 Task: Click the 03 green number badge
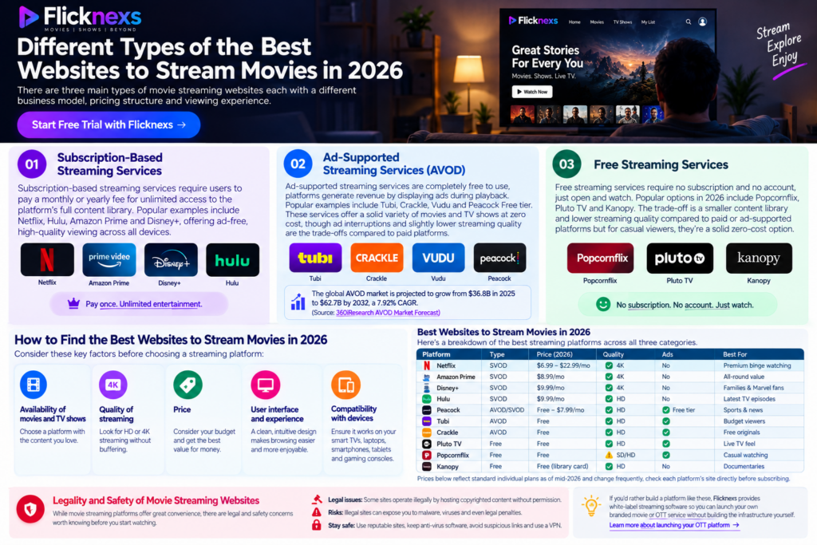[566, 164]
